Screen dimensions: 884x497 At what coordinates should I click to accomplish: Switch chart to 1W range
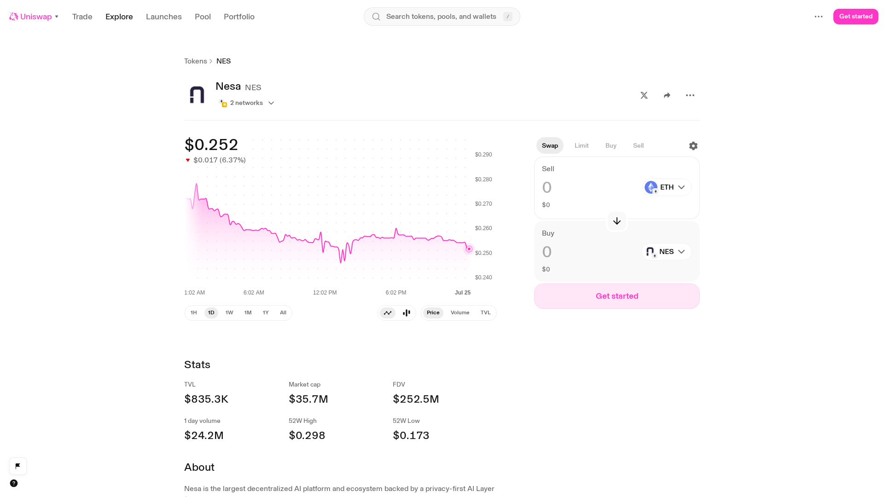pos(229,313)
